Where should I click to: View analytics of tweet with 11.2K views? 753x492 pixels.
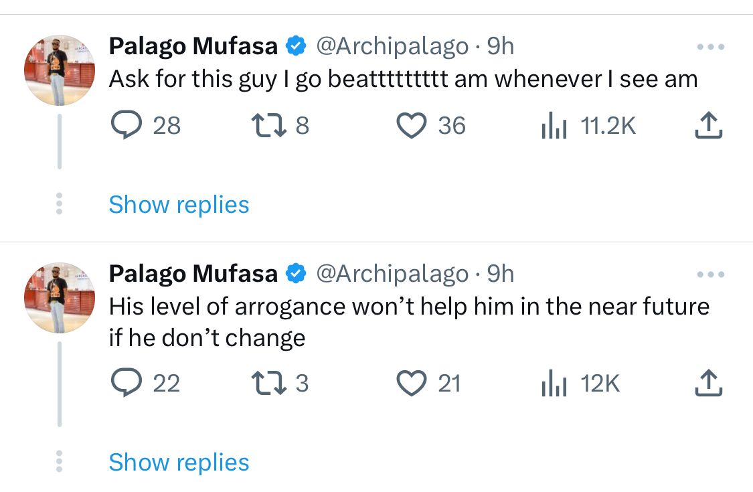point(554,125)
